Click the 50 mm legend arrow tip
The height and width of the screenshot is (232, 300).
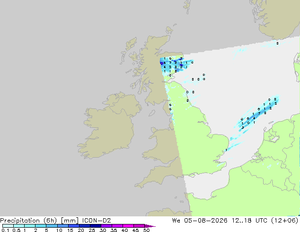150,226
